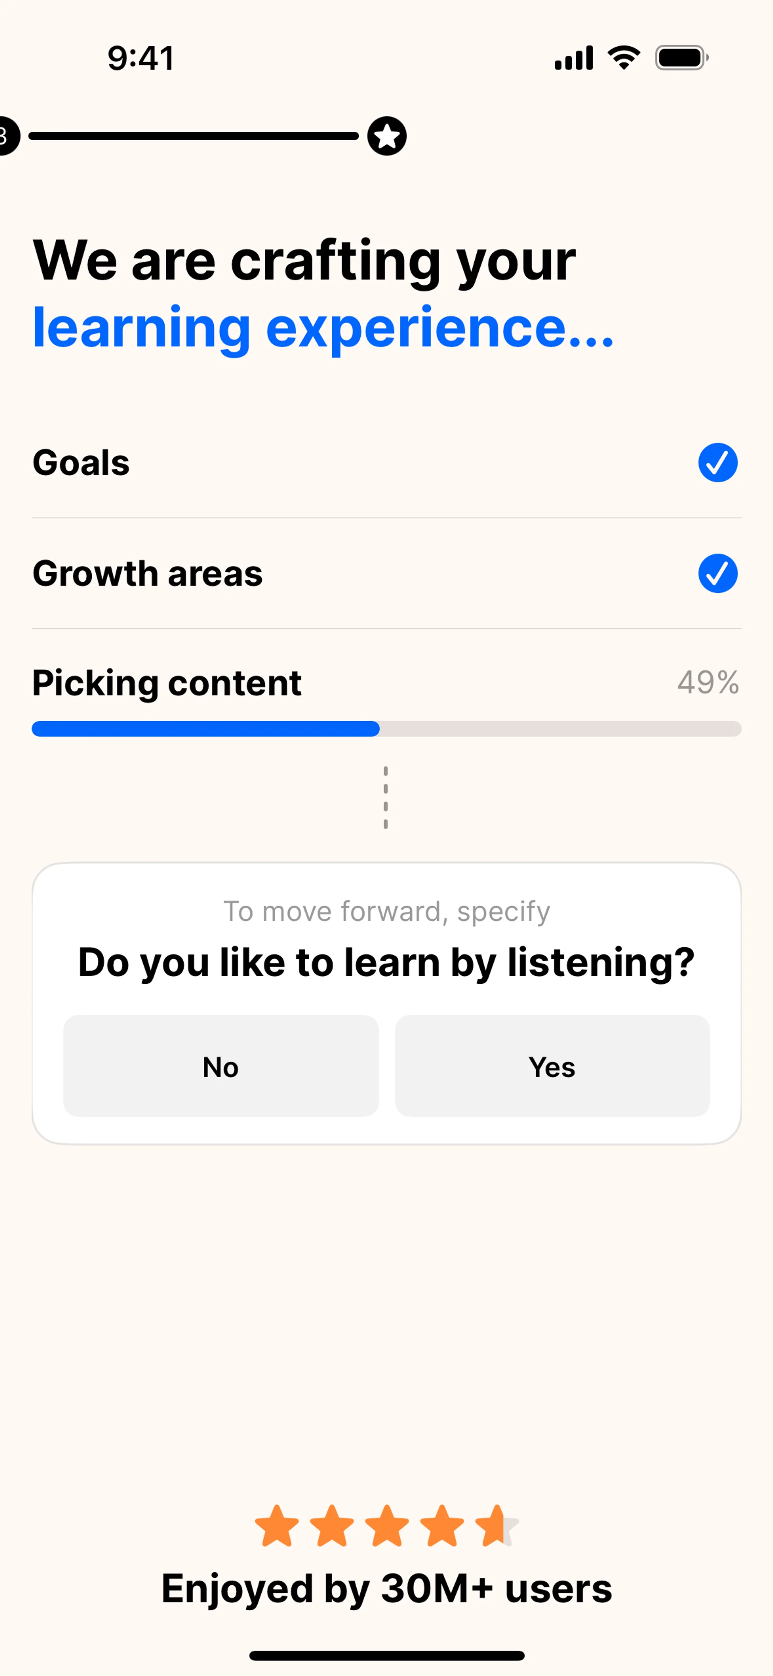Tap the cellular signal strength icon
The width and height of the screenshot is (773, 1676).
(x=573, y=58)
